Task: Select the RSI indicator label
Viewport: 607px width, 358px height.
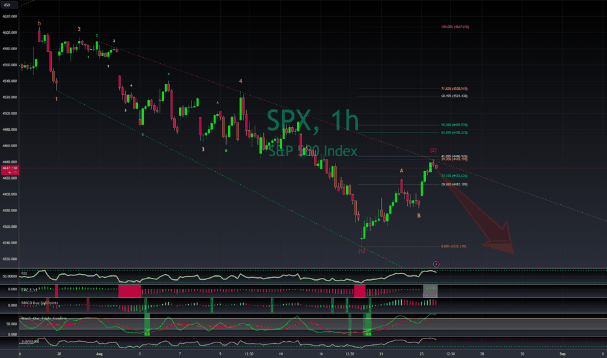Action: 24,273
